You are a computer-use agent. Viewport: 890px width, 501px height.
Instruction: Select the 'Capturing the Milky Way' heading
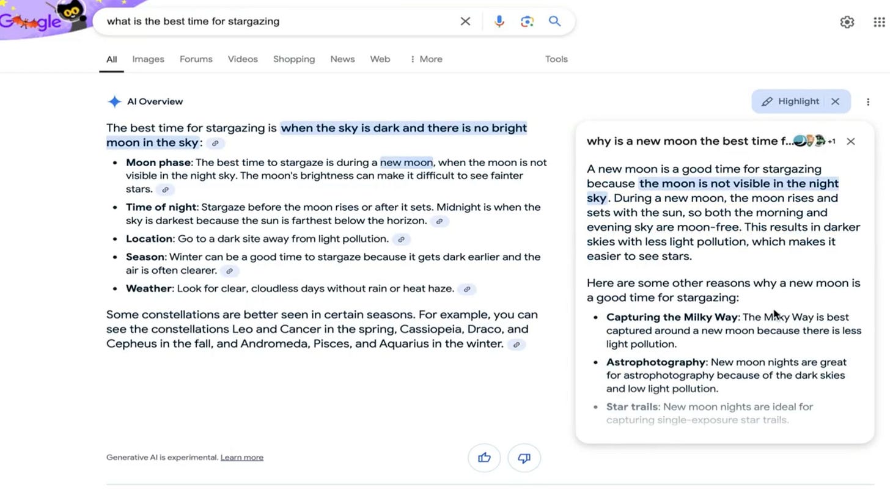(672, 317)
